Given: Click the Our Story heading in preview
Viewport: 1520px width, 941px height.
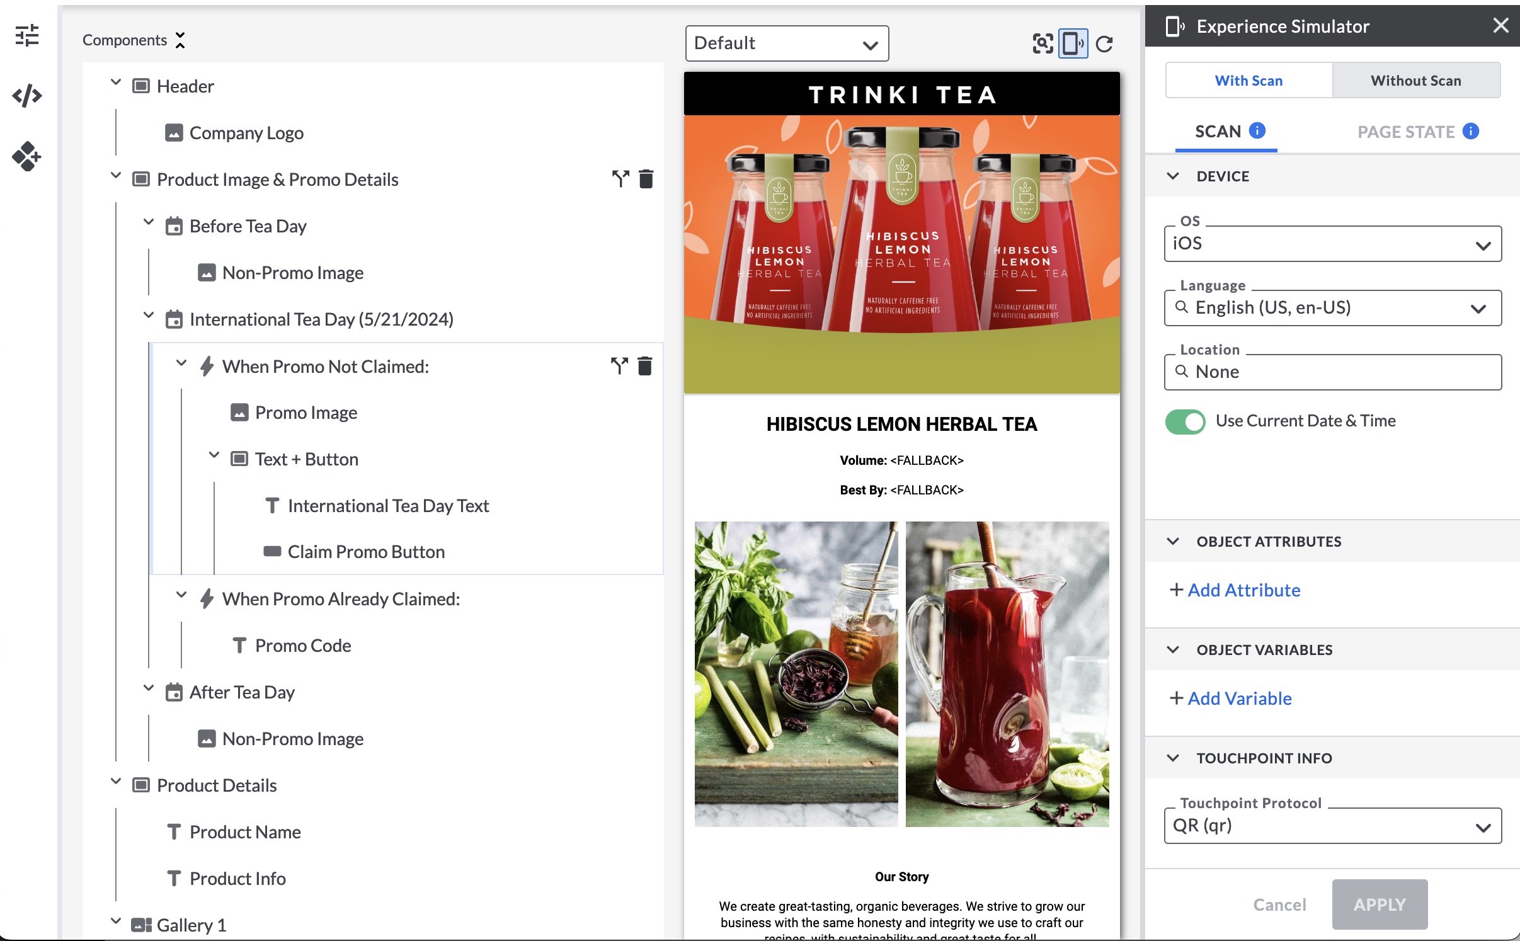Looking at the screenshot, I should click(901, 877).
